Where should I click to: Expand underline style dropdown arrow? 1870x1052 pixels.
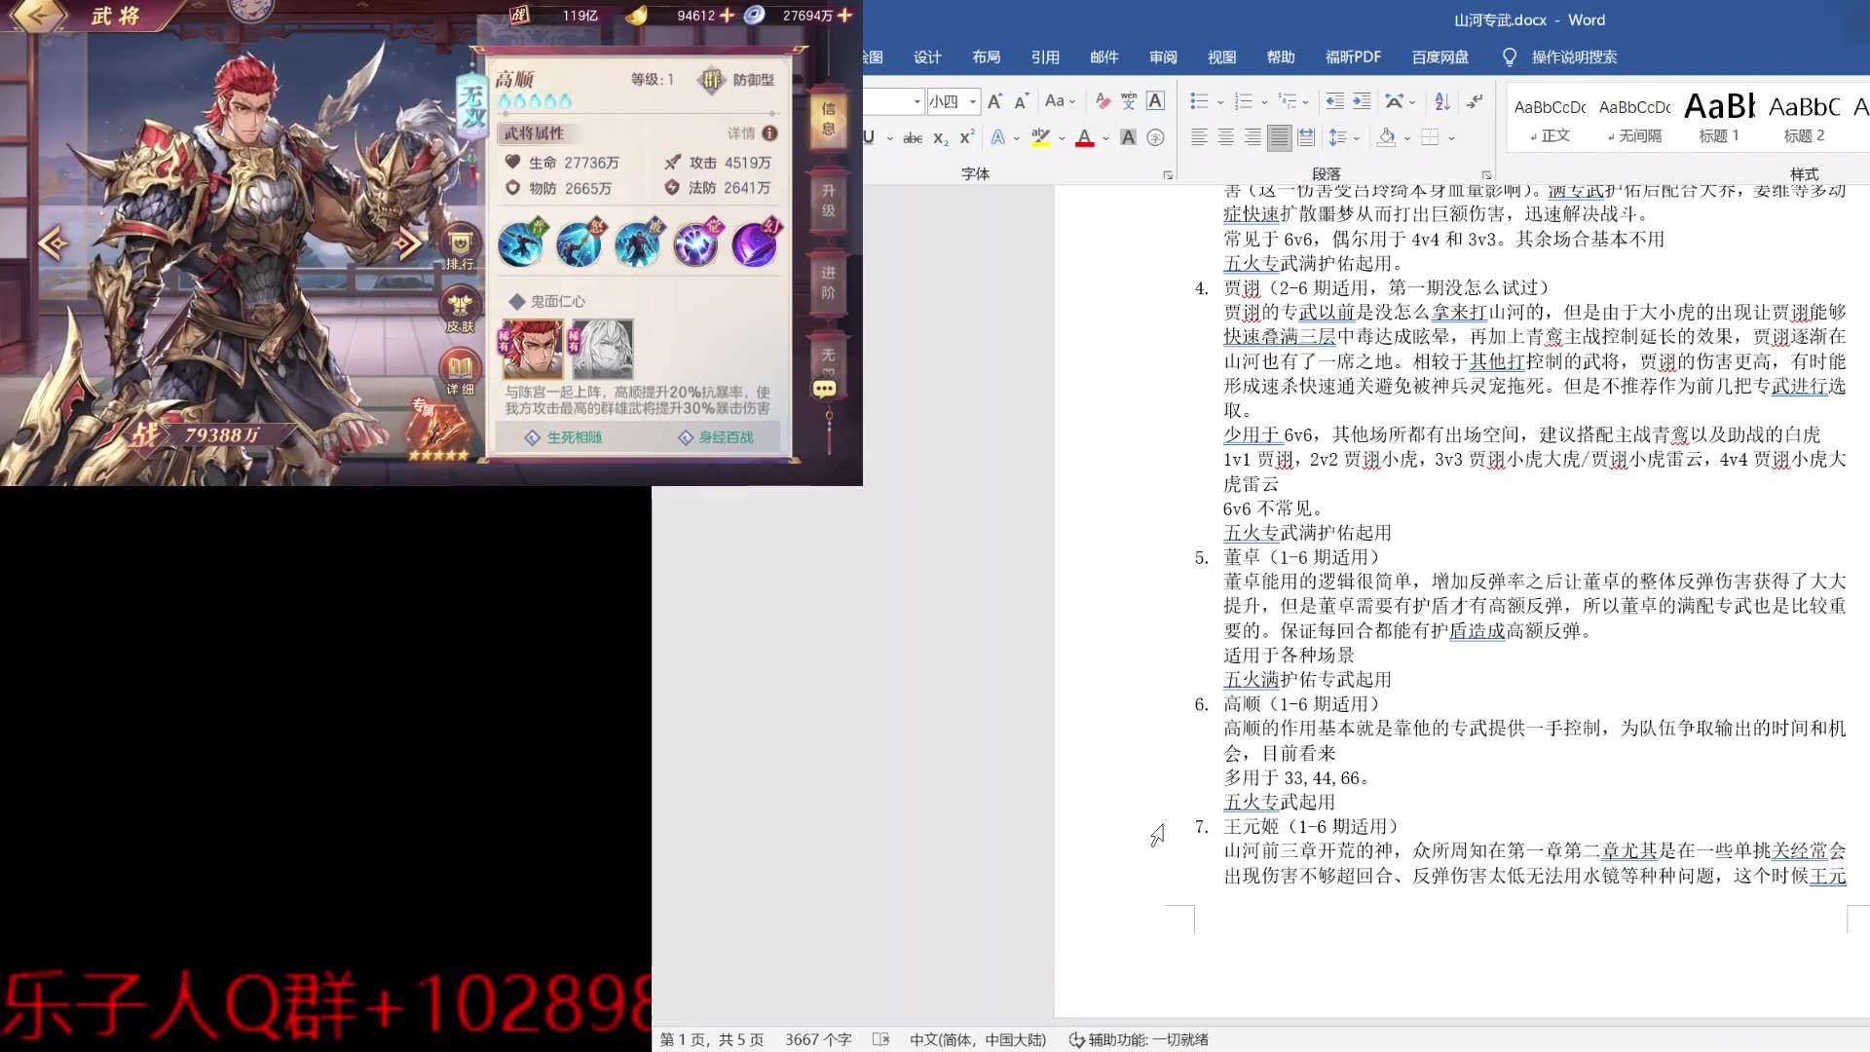click(x=890, y=138)
